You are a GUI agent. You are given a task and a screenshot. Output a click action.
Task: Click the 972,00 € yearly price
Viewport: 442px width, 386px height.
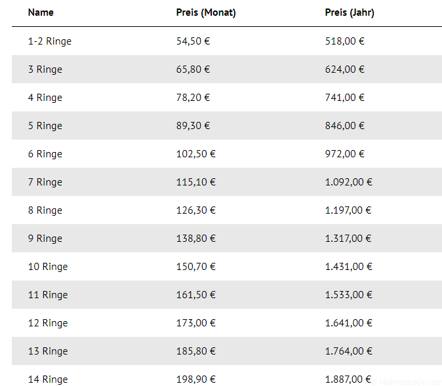point(345,154)
